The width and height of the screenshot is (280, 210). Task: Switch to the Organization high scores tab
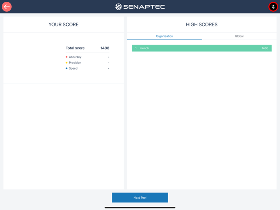[165, 36]
